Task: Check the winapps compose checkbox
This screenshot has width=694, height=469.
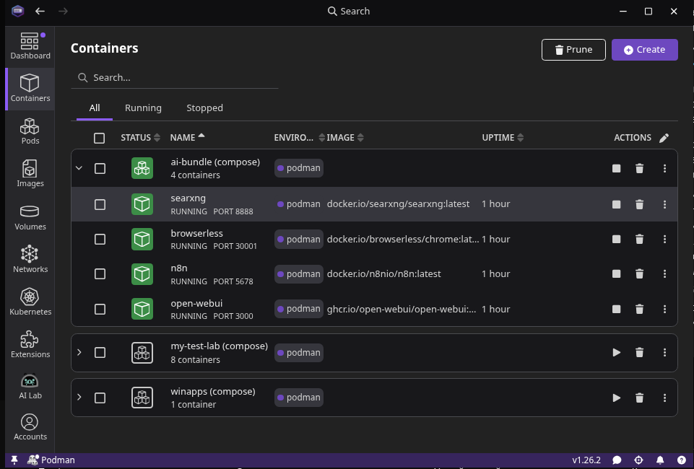Action: tap(100, 398)
